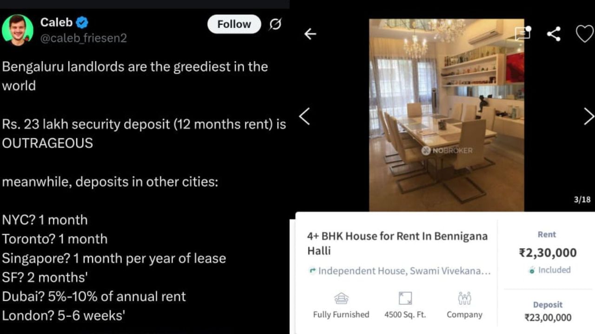
Task: Open the 4+ BHK House listing title
Action: (397, 243)
